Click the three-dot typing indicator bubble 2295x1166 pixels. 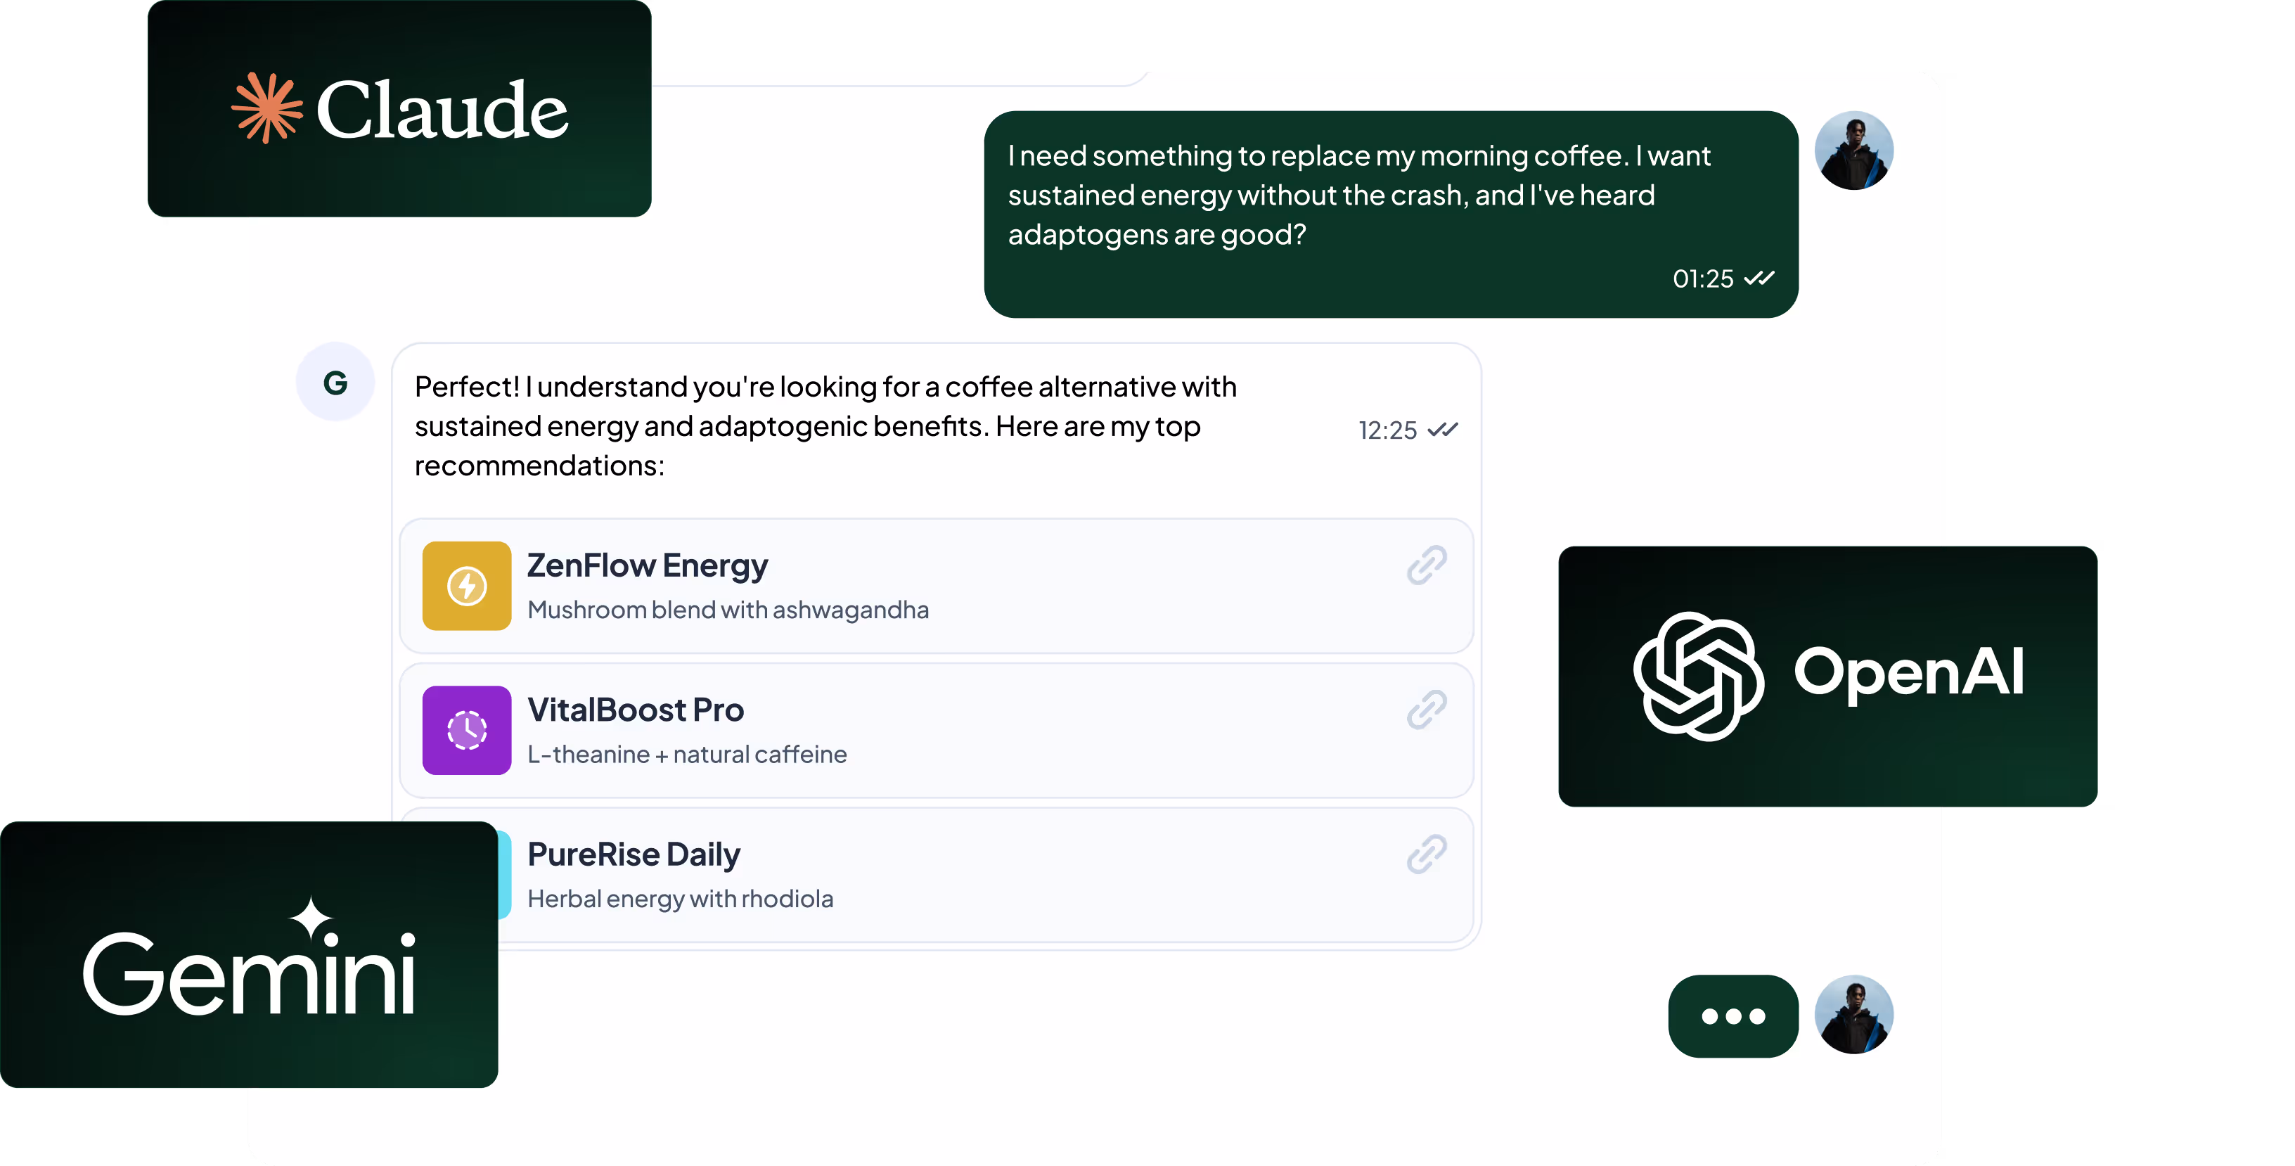coord(1732,1016)
